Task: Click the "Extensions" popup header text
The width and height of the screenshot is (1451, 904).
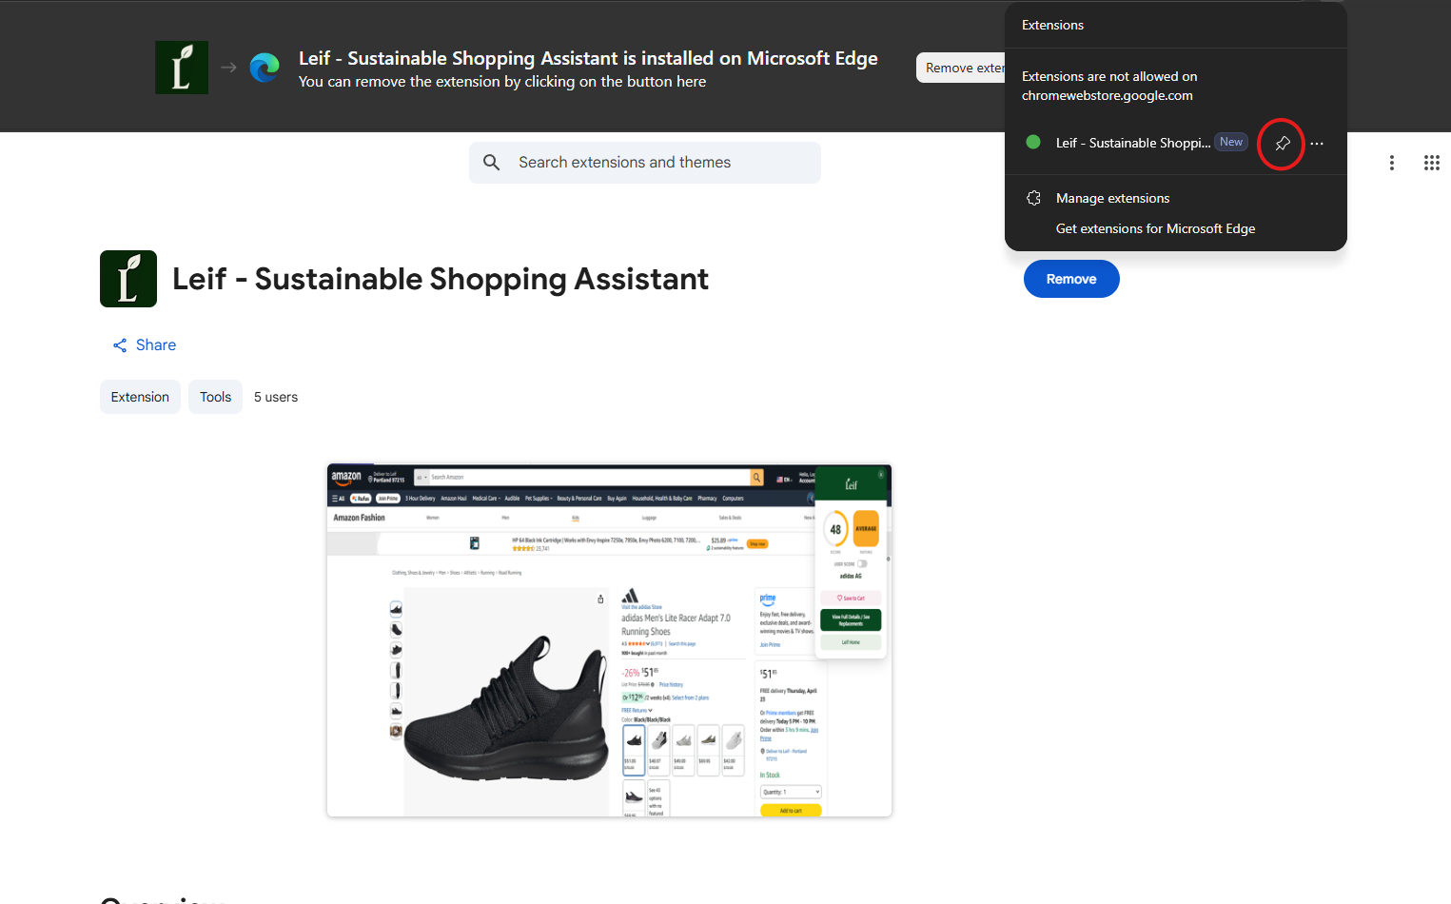Action: 1052,25
